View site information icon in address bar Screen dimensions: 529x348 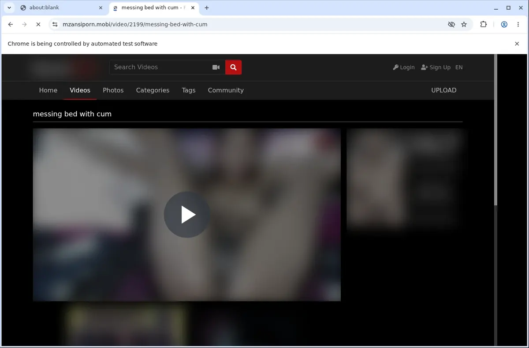coord(55,25)
